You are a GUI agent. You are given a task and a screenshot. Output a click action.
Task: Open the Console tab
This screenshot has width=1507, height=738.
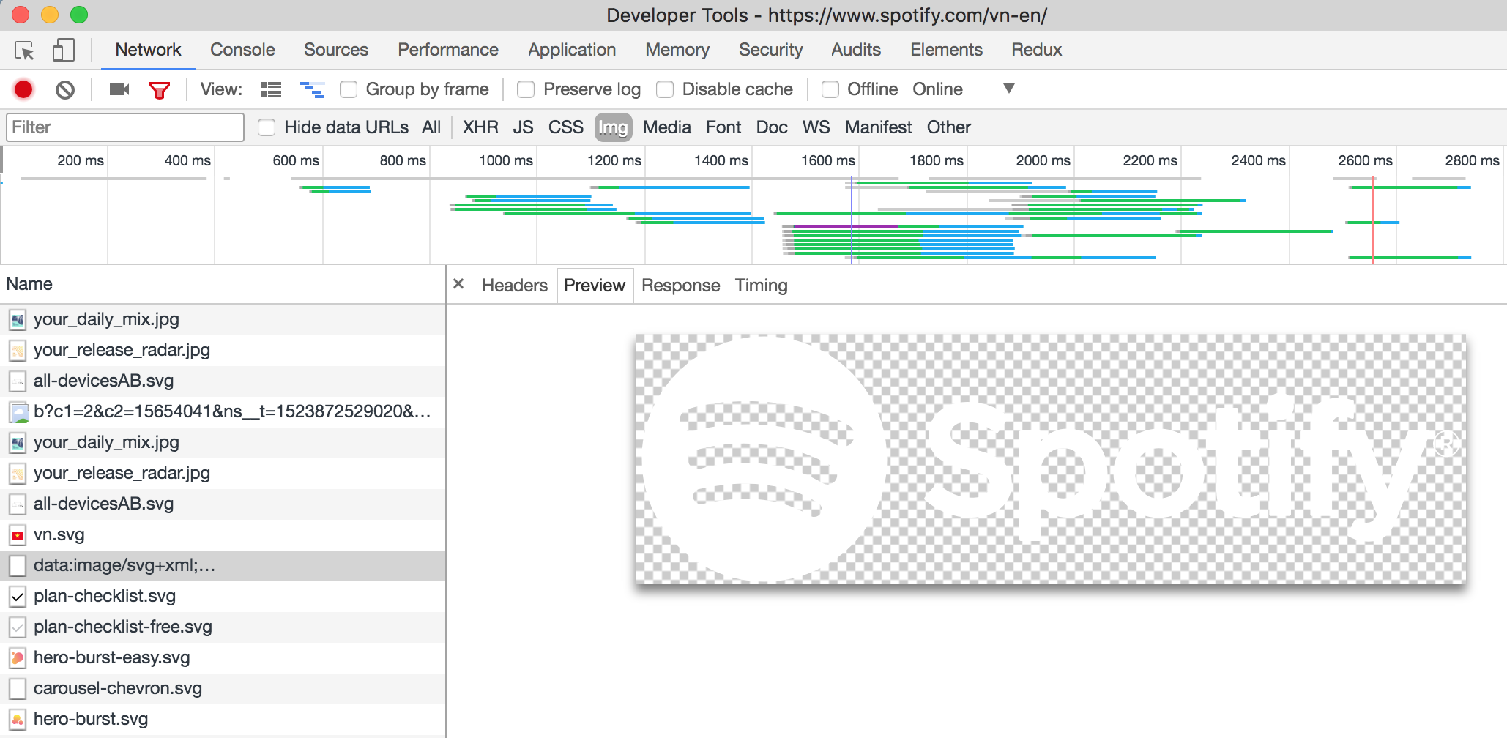242,50
